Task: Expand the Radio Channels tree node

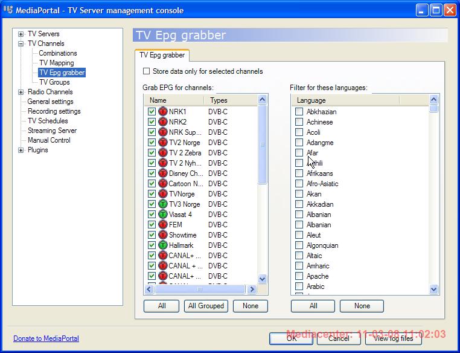Action: click(x=21, y=92)
